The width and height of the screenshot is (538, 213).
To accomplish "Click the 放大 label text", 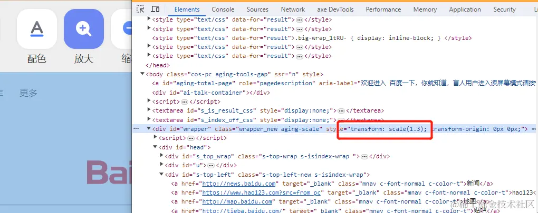I will tap(84, 59).
